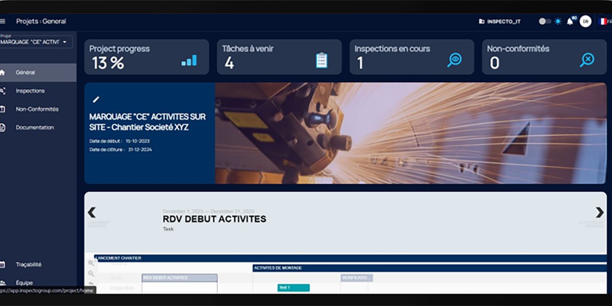Open Non-Conformités from the sidebar
Screen dimensions: 612x306
coord(38,109)
